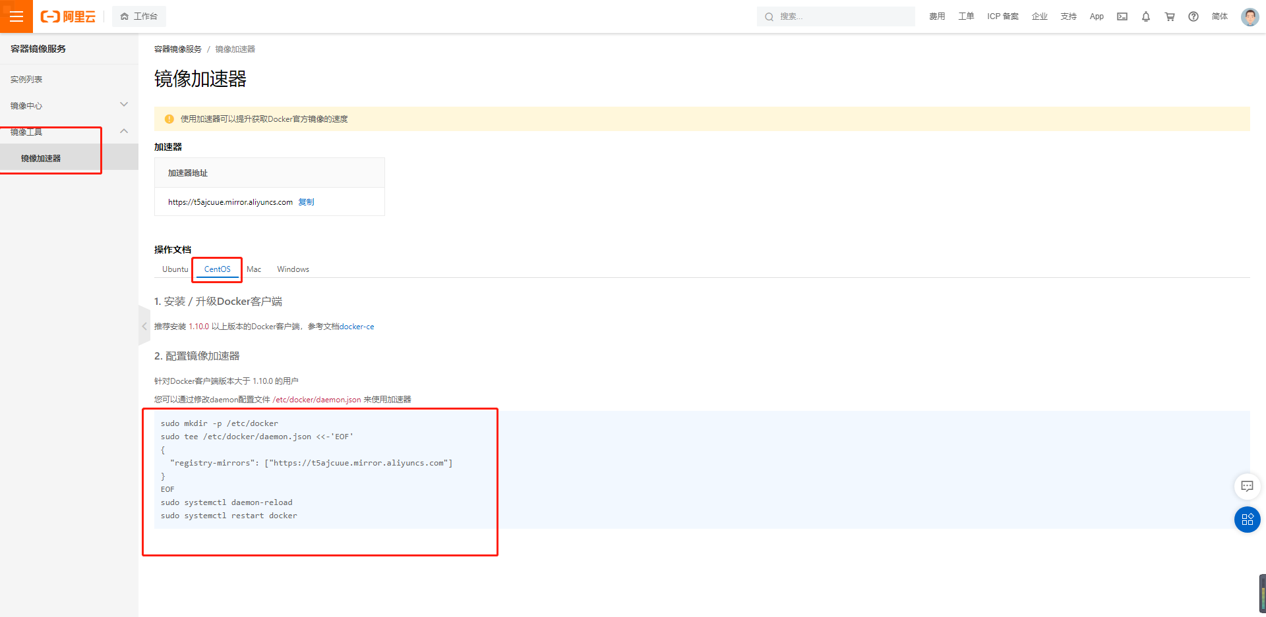Collapse the 镜像工具 chevron
Viewport: 1266px width, 617px height.
coord(124,131)
